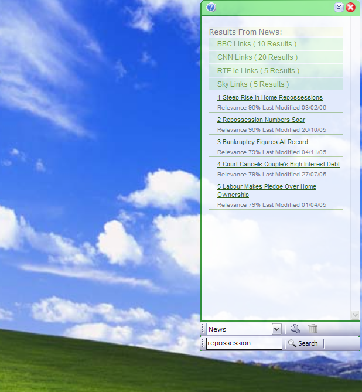The image size is (362, 392).
Task: Click the trash can delete icon
Action: point(312,329)
